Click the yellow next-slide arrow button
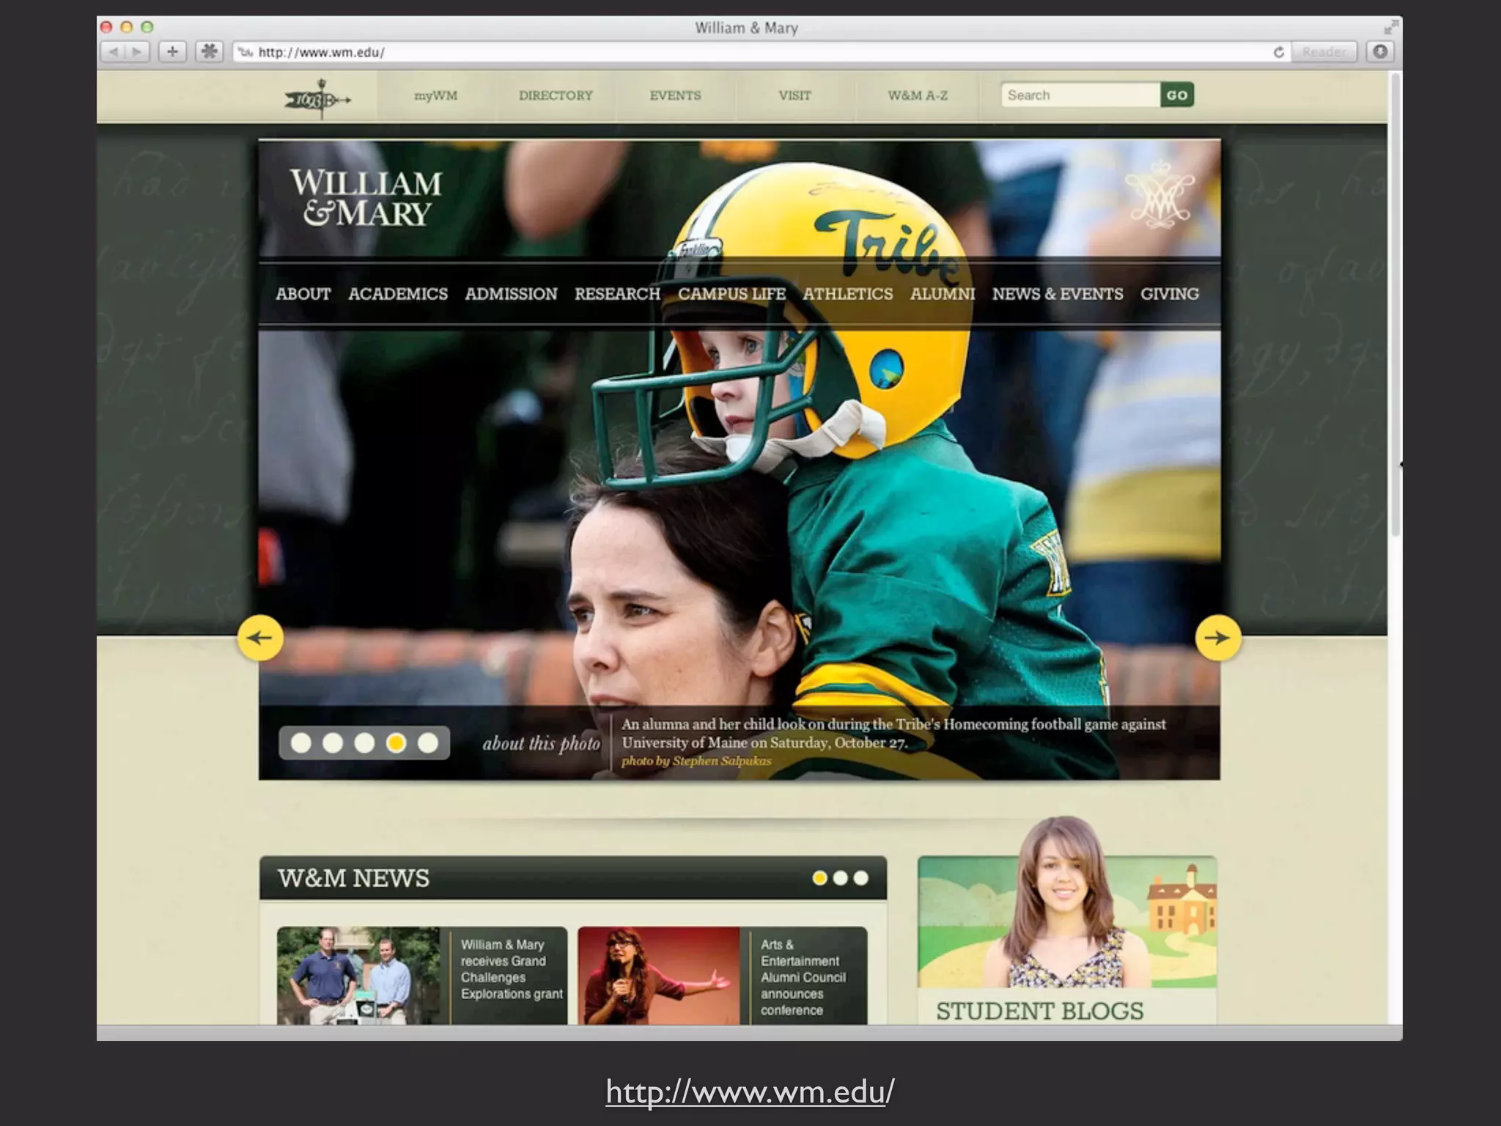This screenshot has height=1126, width=1501. tap(1217, 638)
